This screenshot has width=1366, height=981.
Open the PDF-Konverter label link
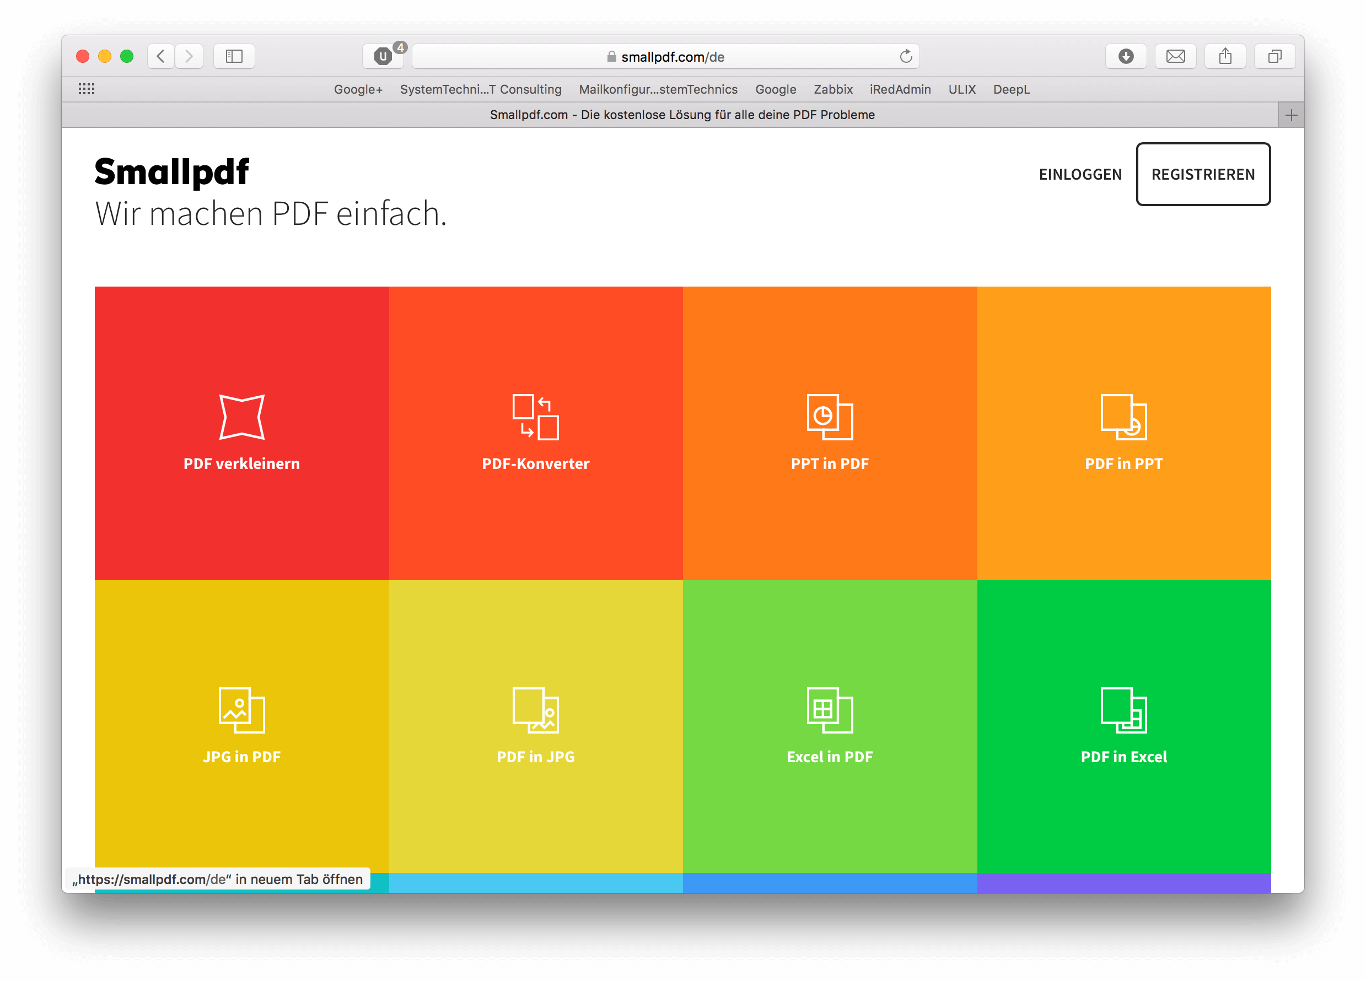(535, 463)
